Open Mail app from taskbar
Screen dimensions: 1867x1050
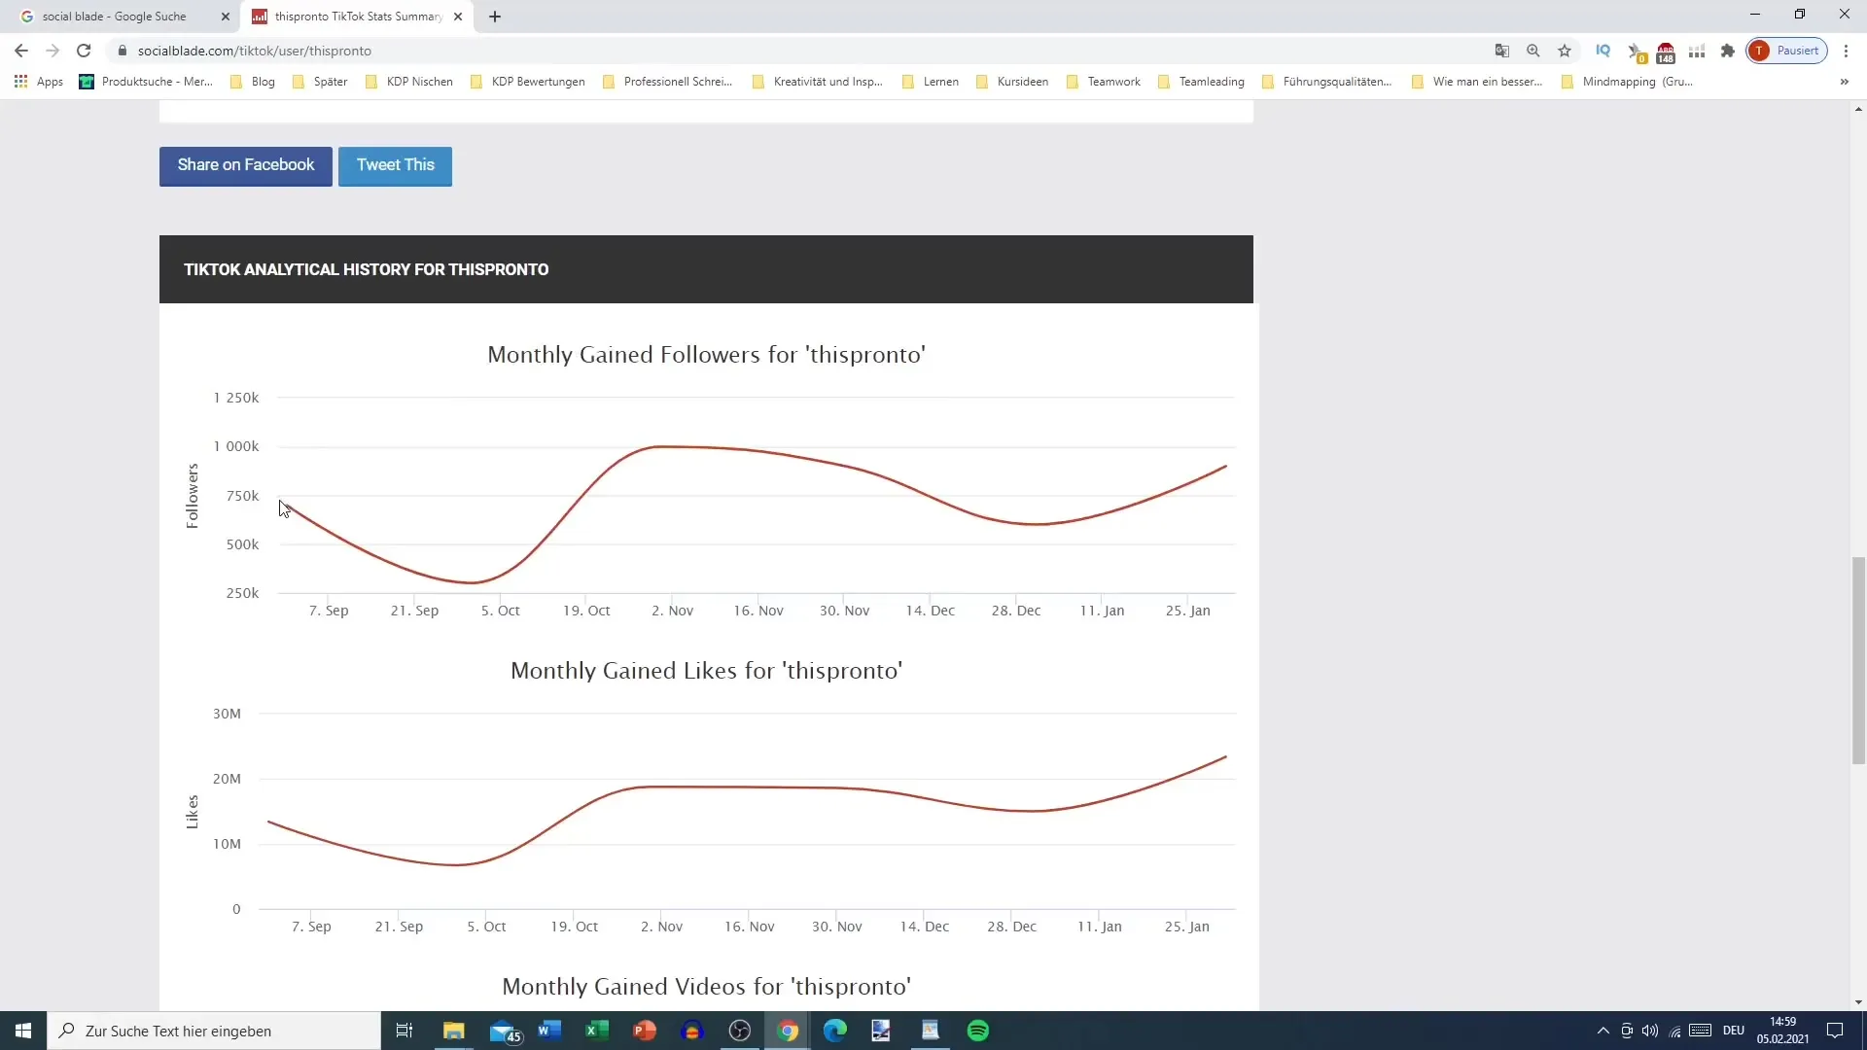505,1031
